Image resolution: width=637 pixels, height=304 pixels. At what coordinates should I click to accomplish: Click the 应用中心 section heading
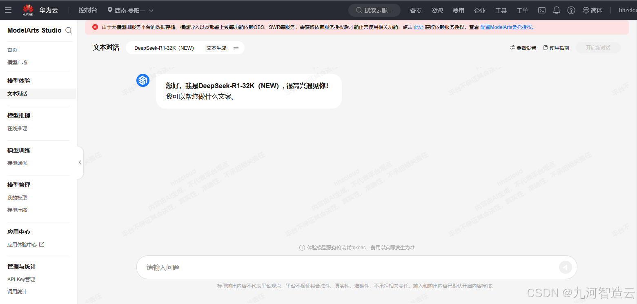19,232
